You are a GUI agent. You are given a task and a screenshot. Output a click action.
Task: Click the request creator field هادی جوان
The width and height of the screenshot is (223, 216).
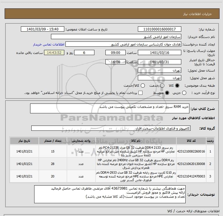(123, 44)
